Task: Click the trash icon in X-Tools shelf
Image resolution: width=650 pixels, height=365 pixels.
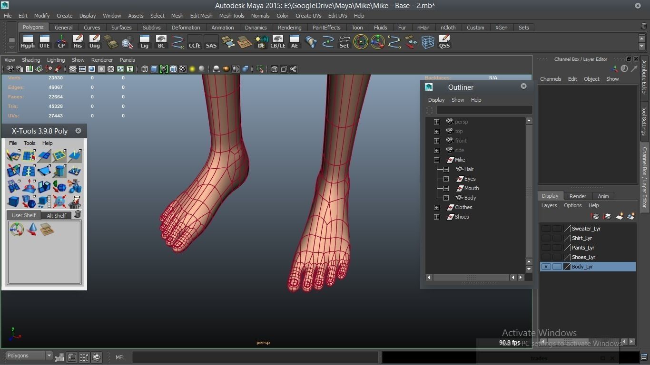Action: tap(78, 215)
